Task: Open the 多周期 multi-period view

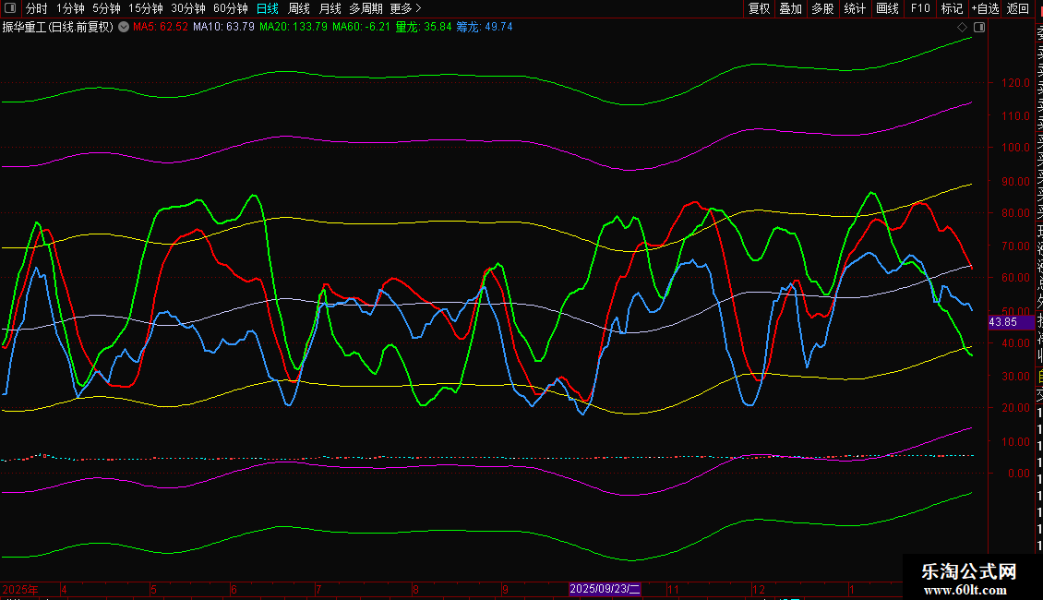Action: coord(366,8)
